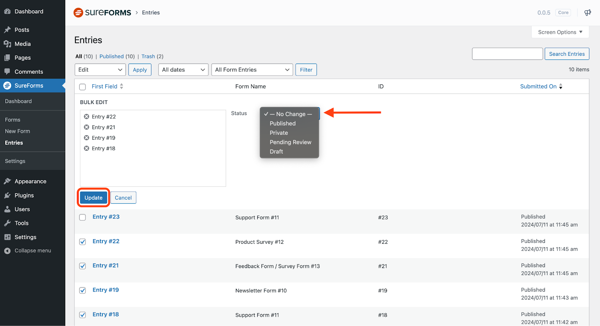The height and width of the screenshot is (326, 600).
Task: Uncheck the Entry #19 checkbox
Action: pyautogui.click(x=82, y=290)
